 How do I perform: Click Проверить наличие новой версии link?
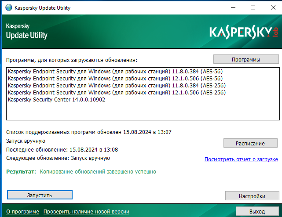[x=86, y=212]
